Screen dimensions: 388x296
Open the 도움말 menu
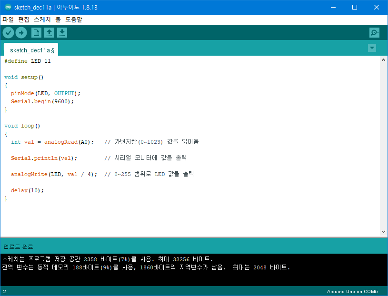pyautogui.click(x=74, y=20)
